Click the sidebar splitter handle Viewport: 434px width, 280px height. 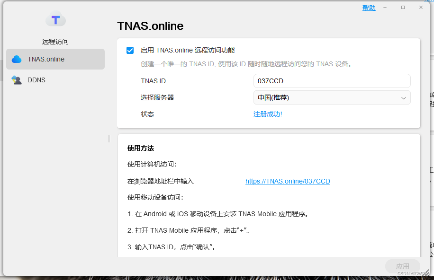pos(109,139)
